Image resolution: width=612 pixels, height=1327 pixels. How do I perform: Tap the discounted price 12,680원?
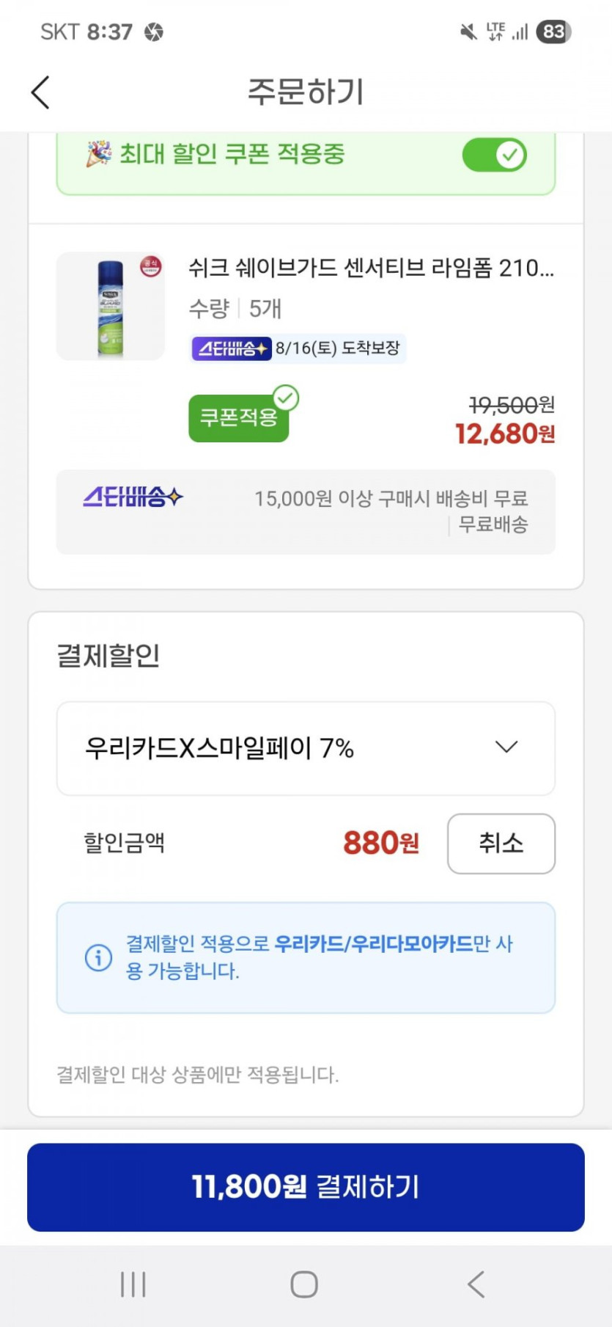504,434
